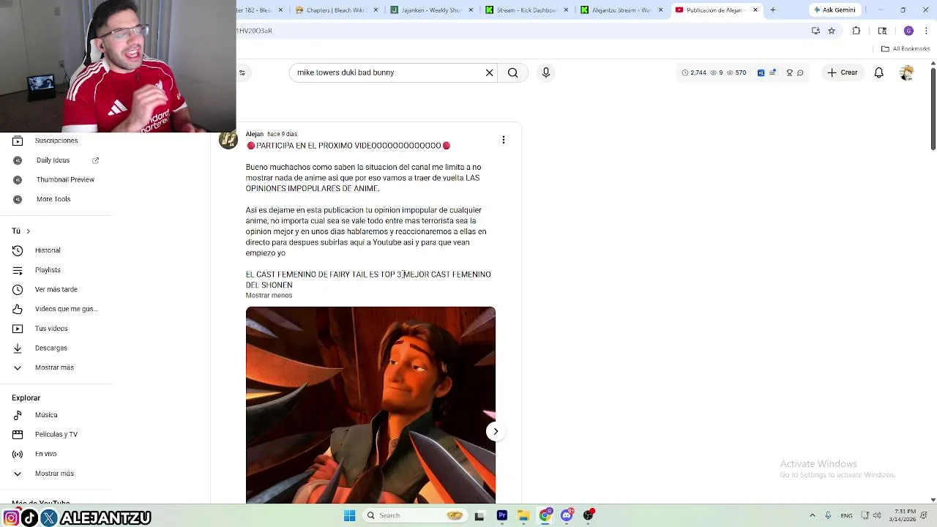
Task: Start voice search with microphone icon
Action: click(545, 72)
